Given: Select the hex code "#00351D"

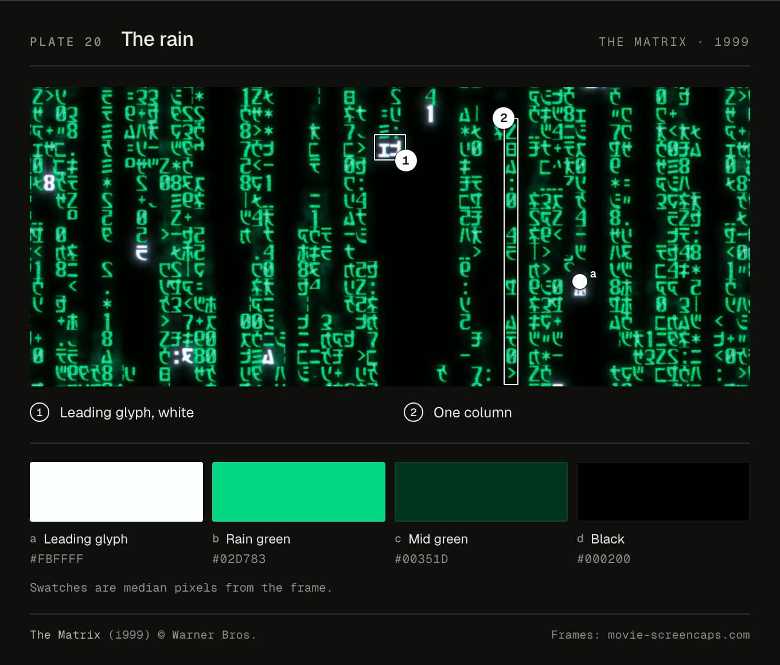Looking at the screenshot, I should pyautogui.click(x=422, y=559).
